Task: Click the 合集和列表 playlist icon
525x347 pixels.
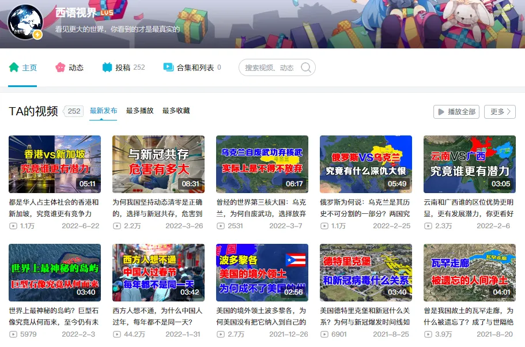Action: [x=168, y=67]
